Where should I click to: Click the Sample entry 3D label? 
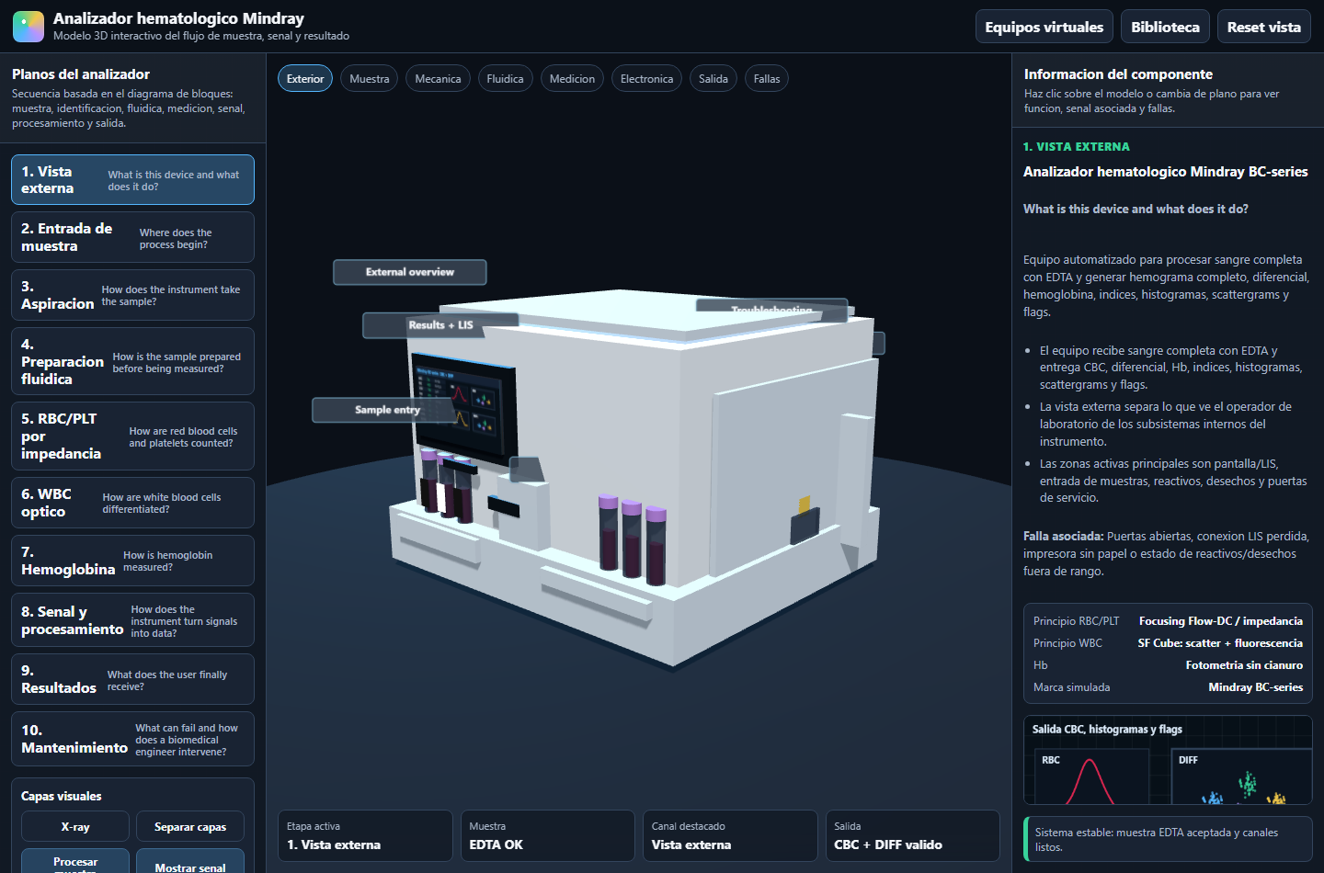387,410
